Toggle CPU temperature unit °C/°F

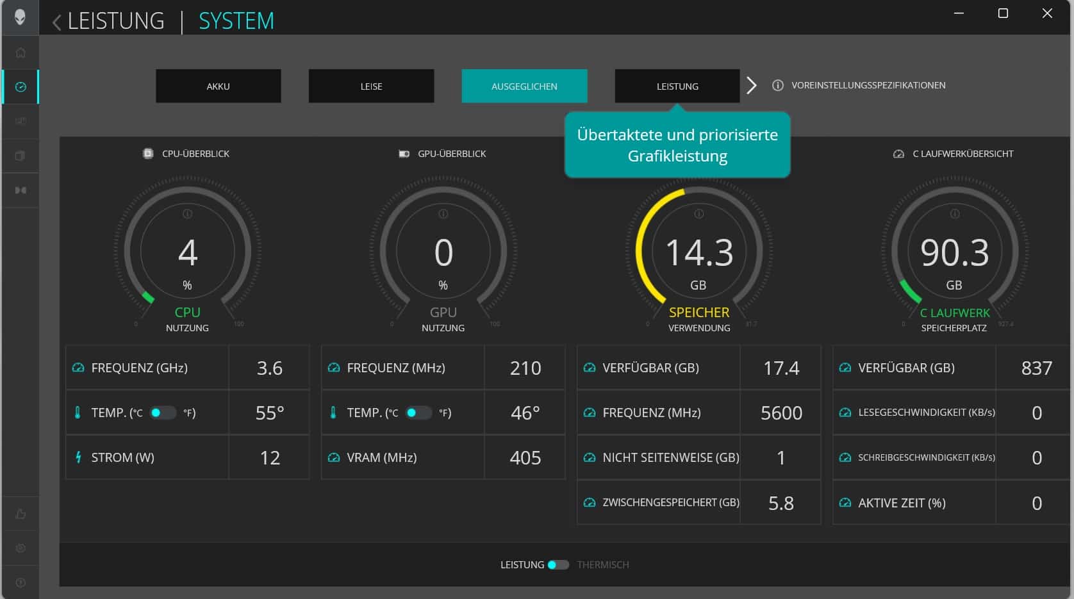click(x=162, y=413)
